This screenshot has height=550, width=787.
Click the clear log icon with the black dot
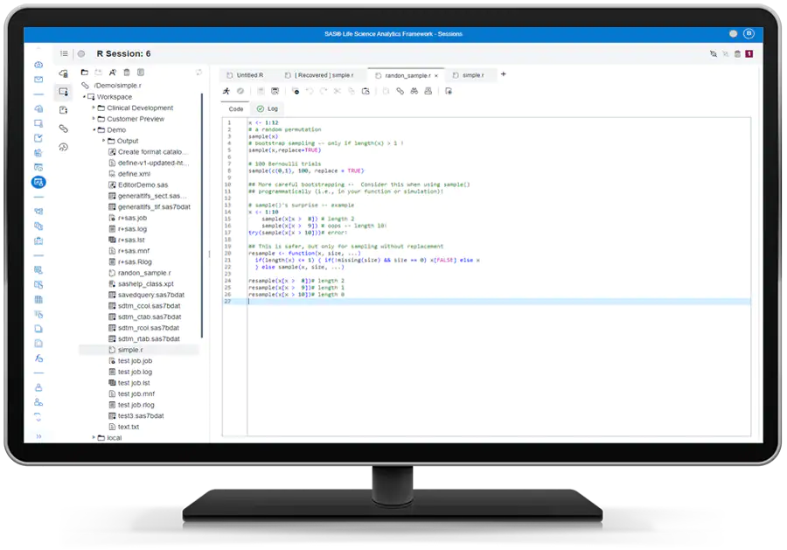(296, 91)
